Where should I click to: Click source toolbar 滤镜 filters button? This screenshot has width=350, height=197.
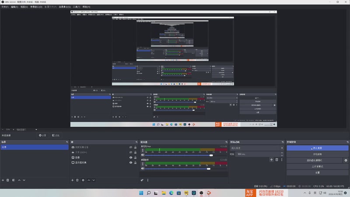point(56,135)
